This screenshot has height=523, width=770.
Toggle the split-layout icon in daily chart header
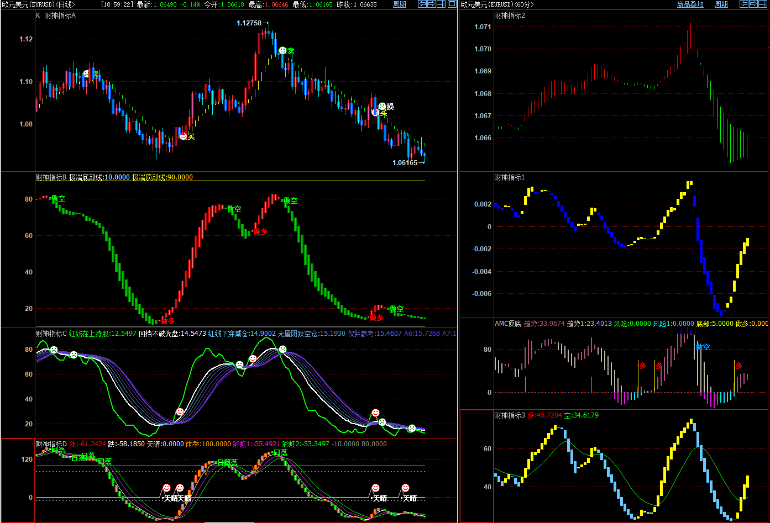point(441,4)
